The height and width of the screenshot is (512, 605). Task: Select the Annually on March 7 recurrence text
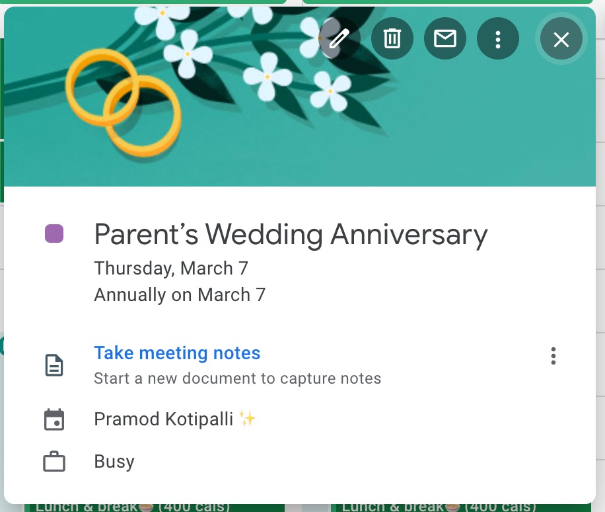point(180,295)
